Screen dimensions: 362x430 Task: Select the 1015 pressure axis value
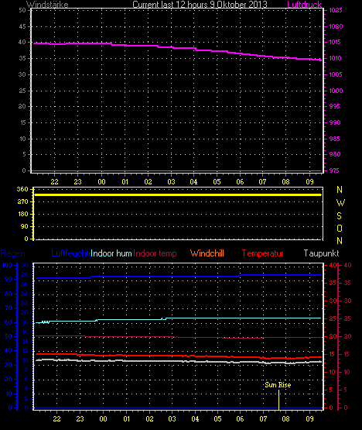[x=335, y=43]
